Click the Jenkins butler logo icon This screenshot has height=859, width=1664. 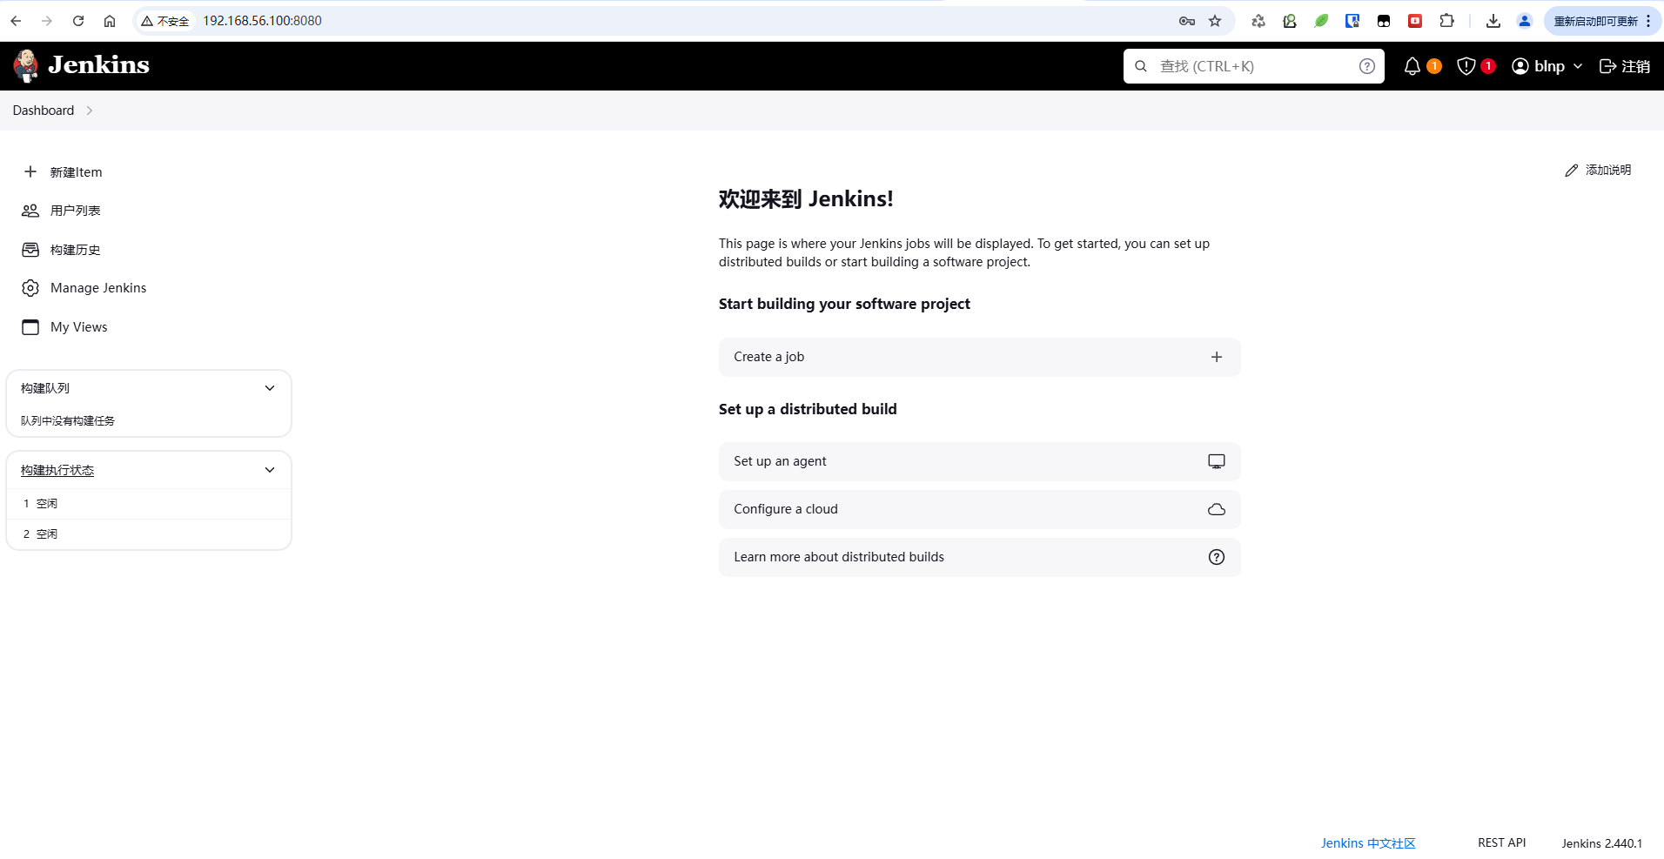click(26, 65)
